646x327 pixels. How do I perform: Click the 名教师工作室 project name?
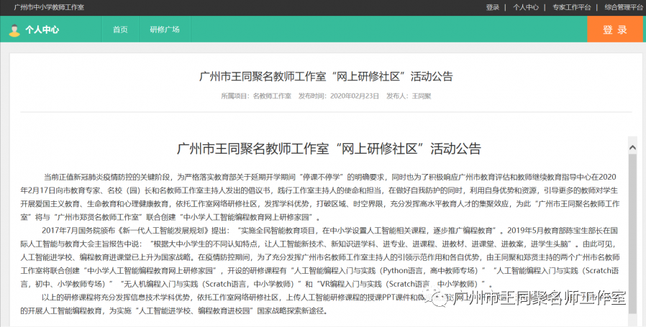click(x=272, y=96)
